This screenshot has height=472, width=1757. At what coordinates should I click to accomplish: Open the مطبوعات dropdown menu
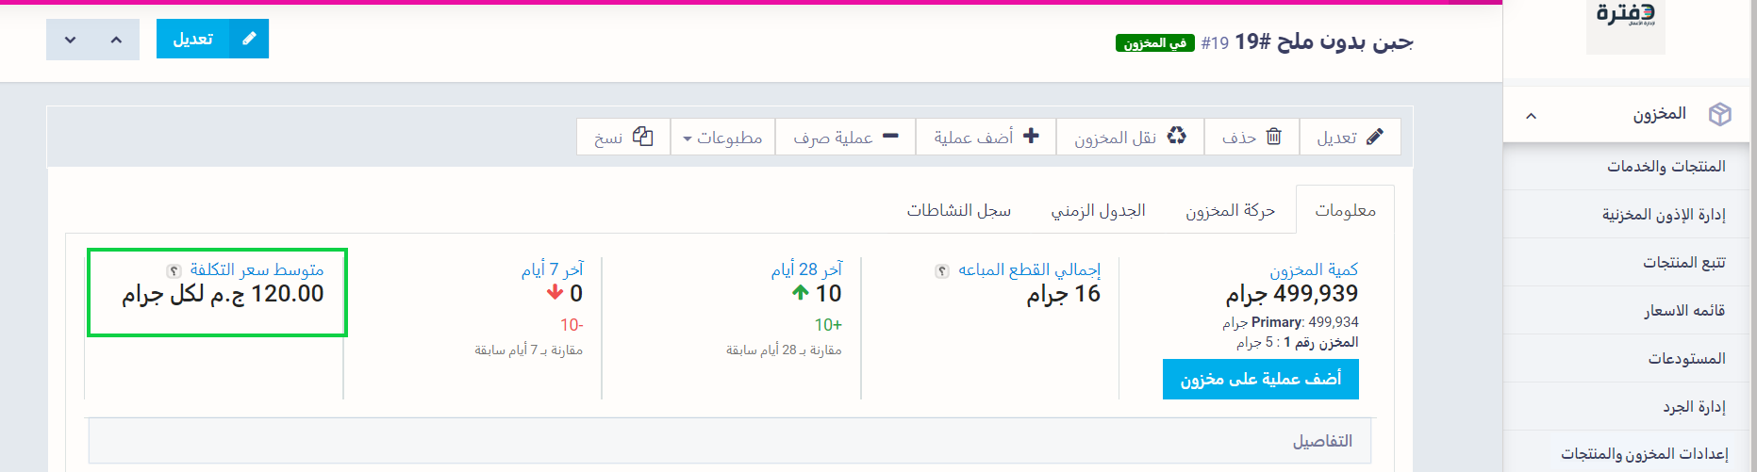point(722,138)
